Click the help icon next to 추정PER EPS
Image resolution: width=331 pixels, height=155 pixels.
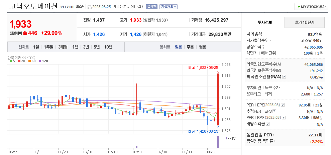[274, 111]
